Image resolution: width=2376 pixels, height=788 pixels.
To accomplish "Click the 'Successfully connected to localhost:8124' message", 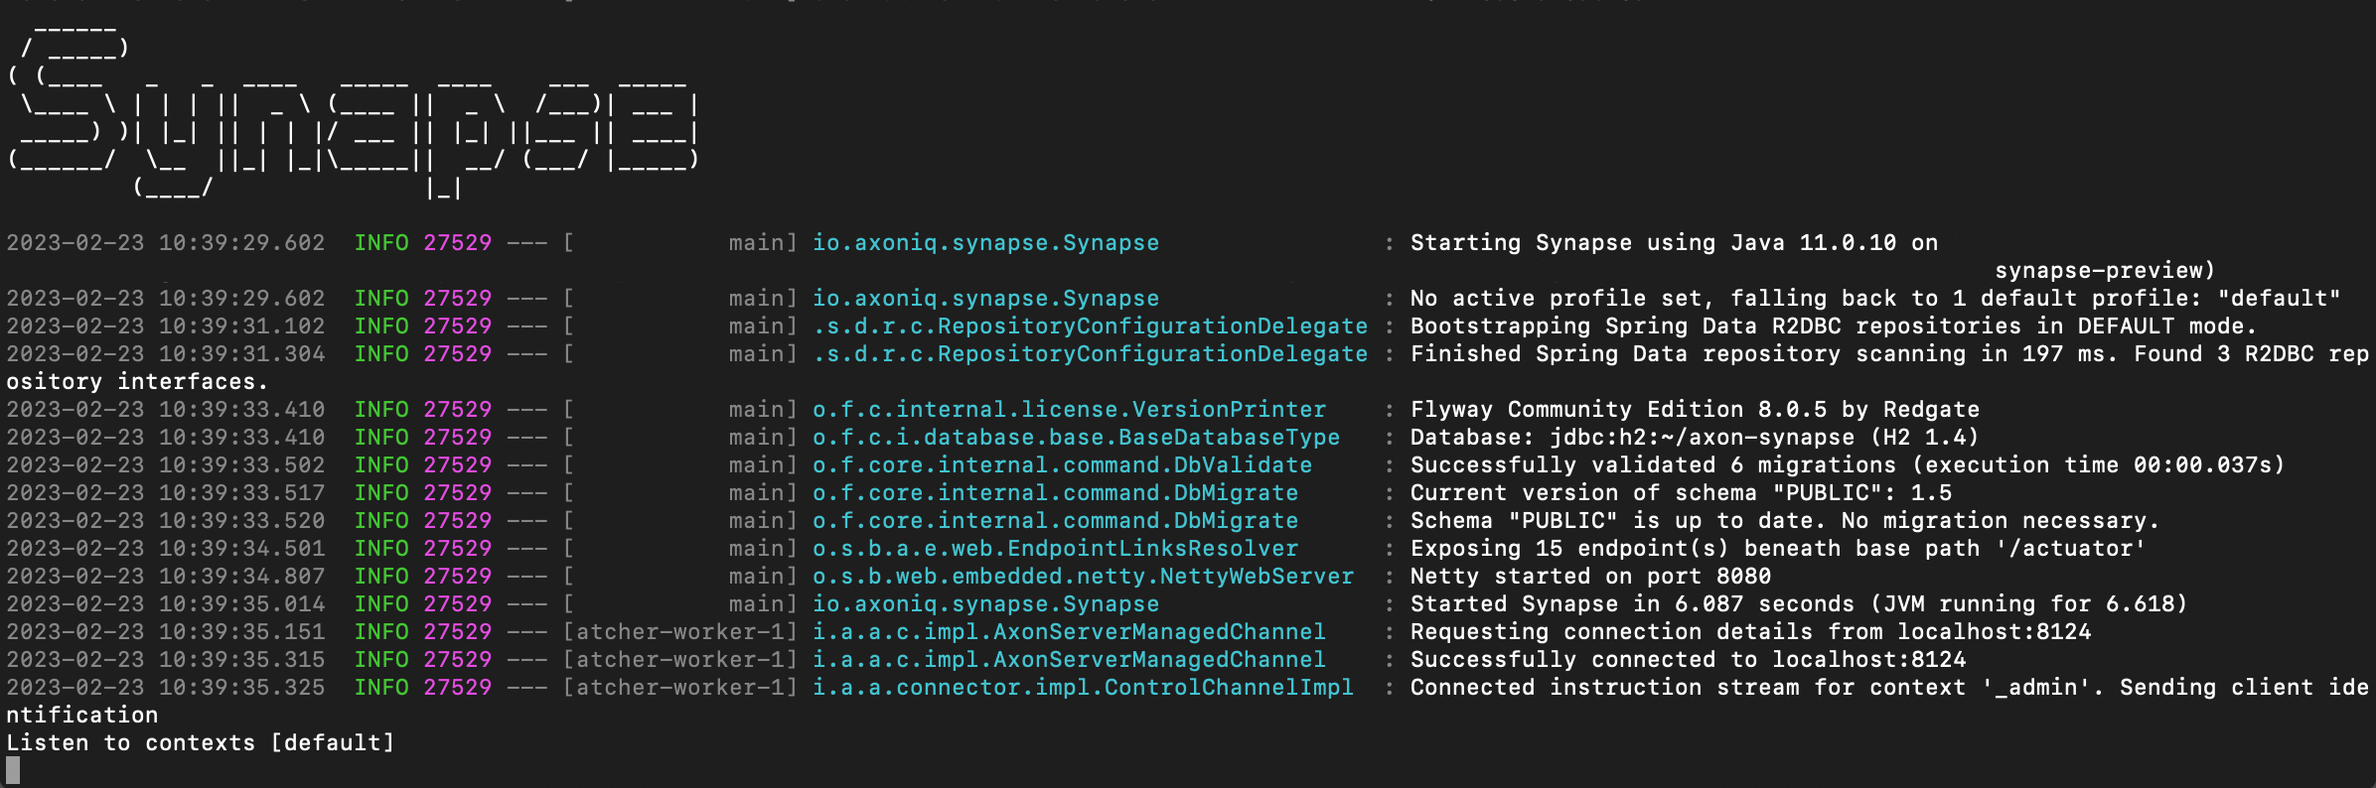I will [x=1688, y=659].
